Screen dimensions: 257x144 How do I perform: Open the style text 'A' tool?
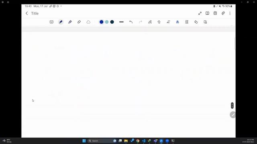point(177,22)
